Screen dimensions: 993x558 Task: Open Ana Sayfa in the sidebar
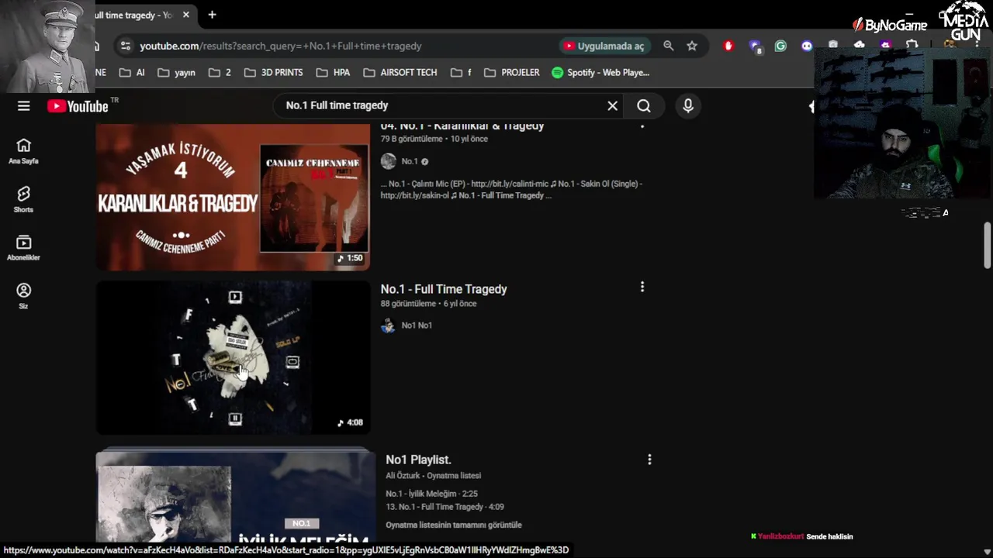click(x=23, y=151)
